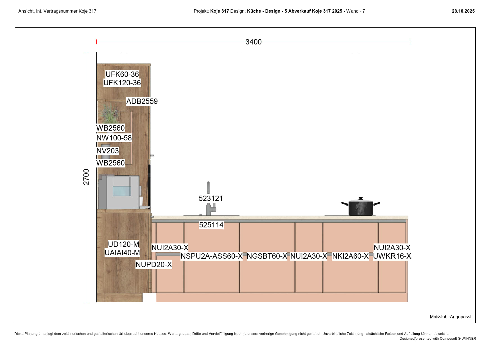The image size is (493, 349).
Task: Select the NGSBT60-X cabinet label
Action: [267, 256]
